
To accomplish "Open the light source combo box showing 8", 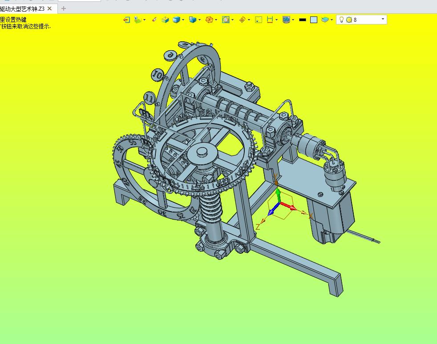I will coord(361,20).
